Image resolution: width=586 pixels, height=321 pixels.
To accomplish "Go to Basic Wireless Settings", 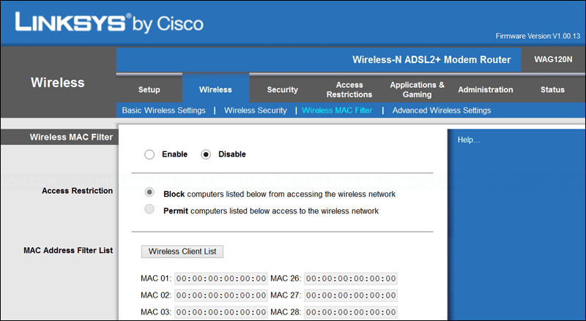I will (163, 110).
